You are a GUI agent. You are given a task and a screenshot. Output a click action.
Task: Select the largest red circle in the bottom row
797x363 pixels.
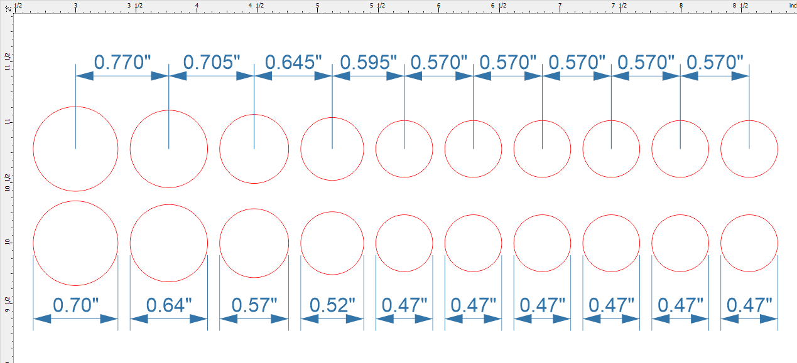[x=76, y=241]
